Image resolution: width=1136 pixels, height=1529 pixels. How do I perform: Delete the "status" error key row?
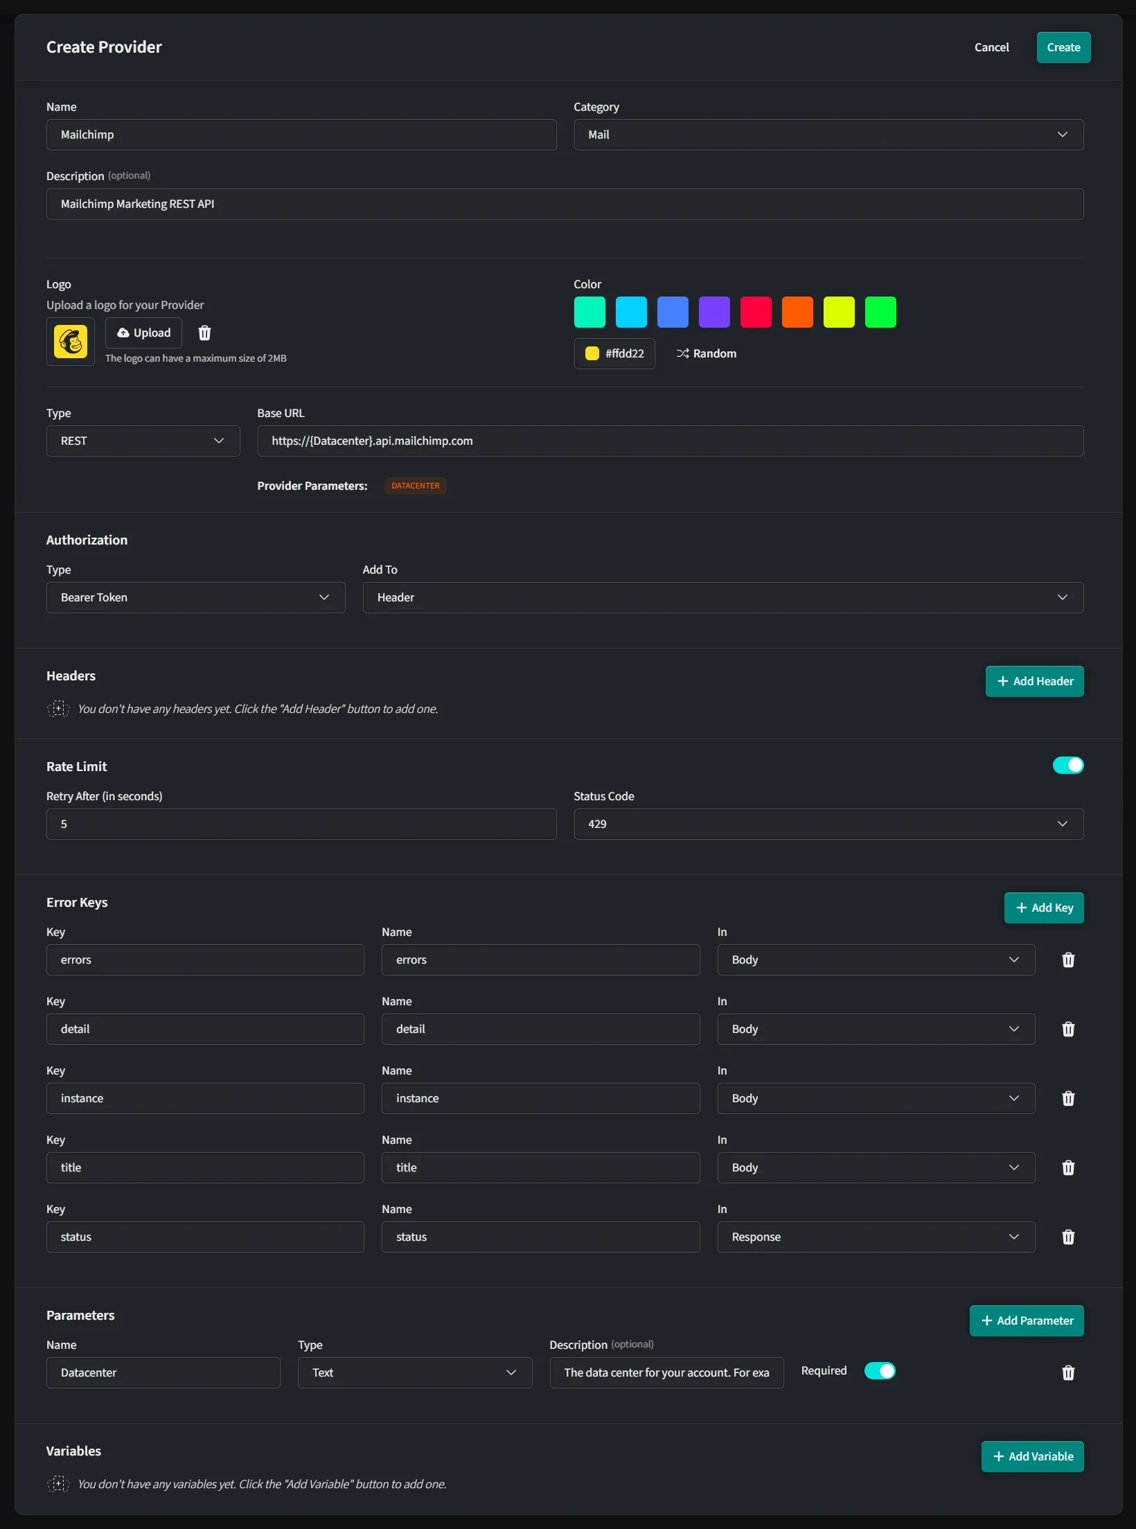[1067, 1237]
